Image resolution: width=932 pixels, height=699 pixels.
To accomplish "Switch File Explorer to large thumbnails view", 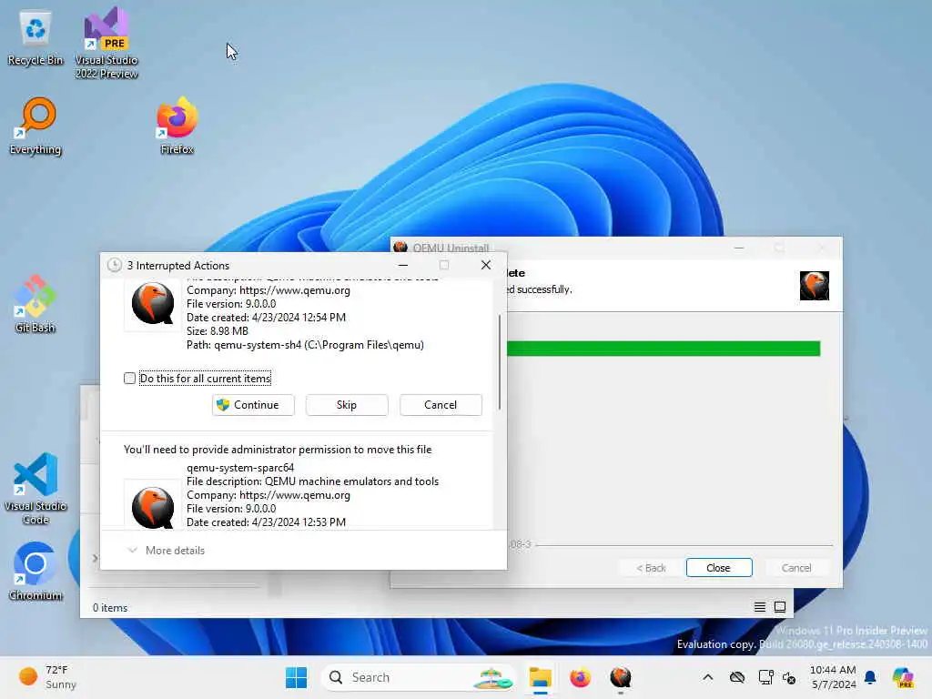I will (780, 607).
